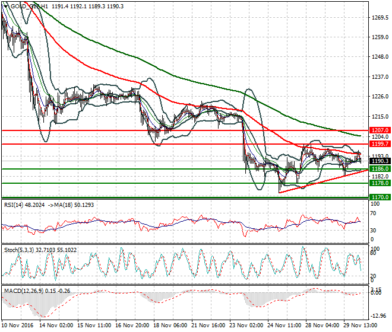
Task: Click the 1226.0 price axis value
Action: pos(380,97)
